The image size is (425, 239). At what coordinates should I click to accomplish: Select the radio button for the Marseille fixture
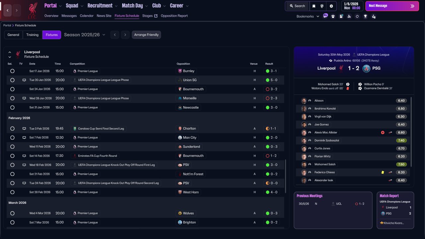click(12, 98)
